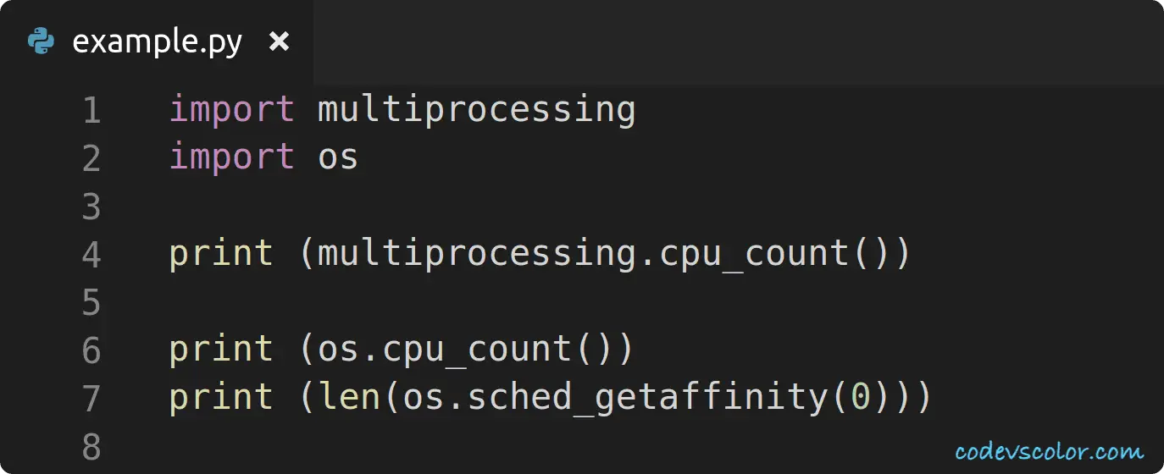Select the example.py tab label
1164x474 pixels.
tap(158, 41)
